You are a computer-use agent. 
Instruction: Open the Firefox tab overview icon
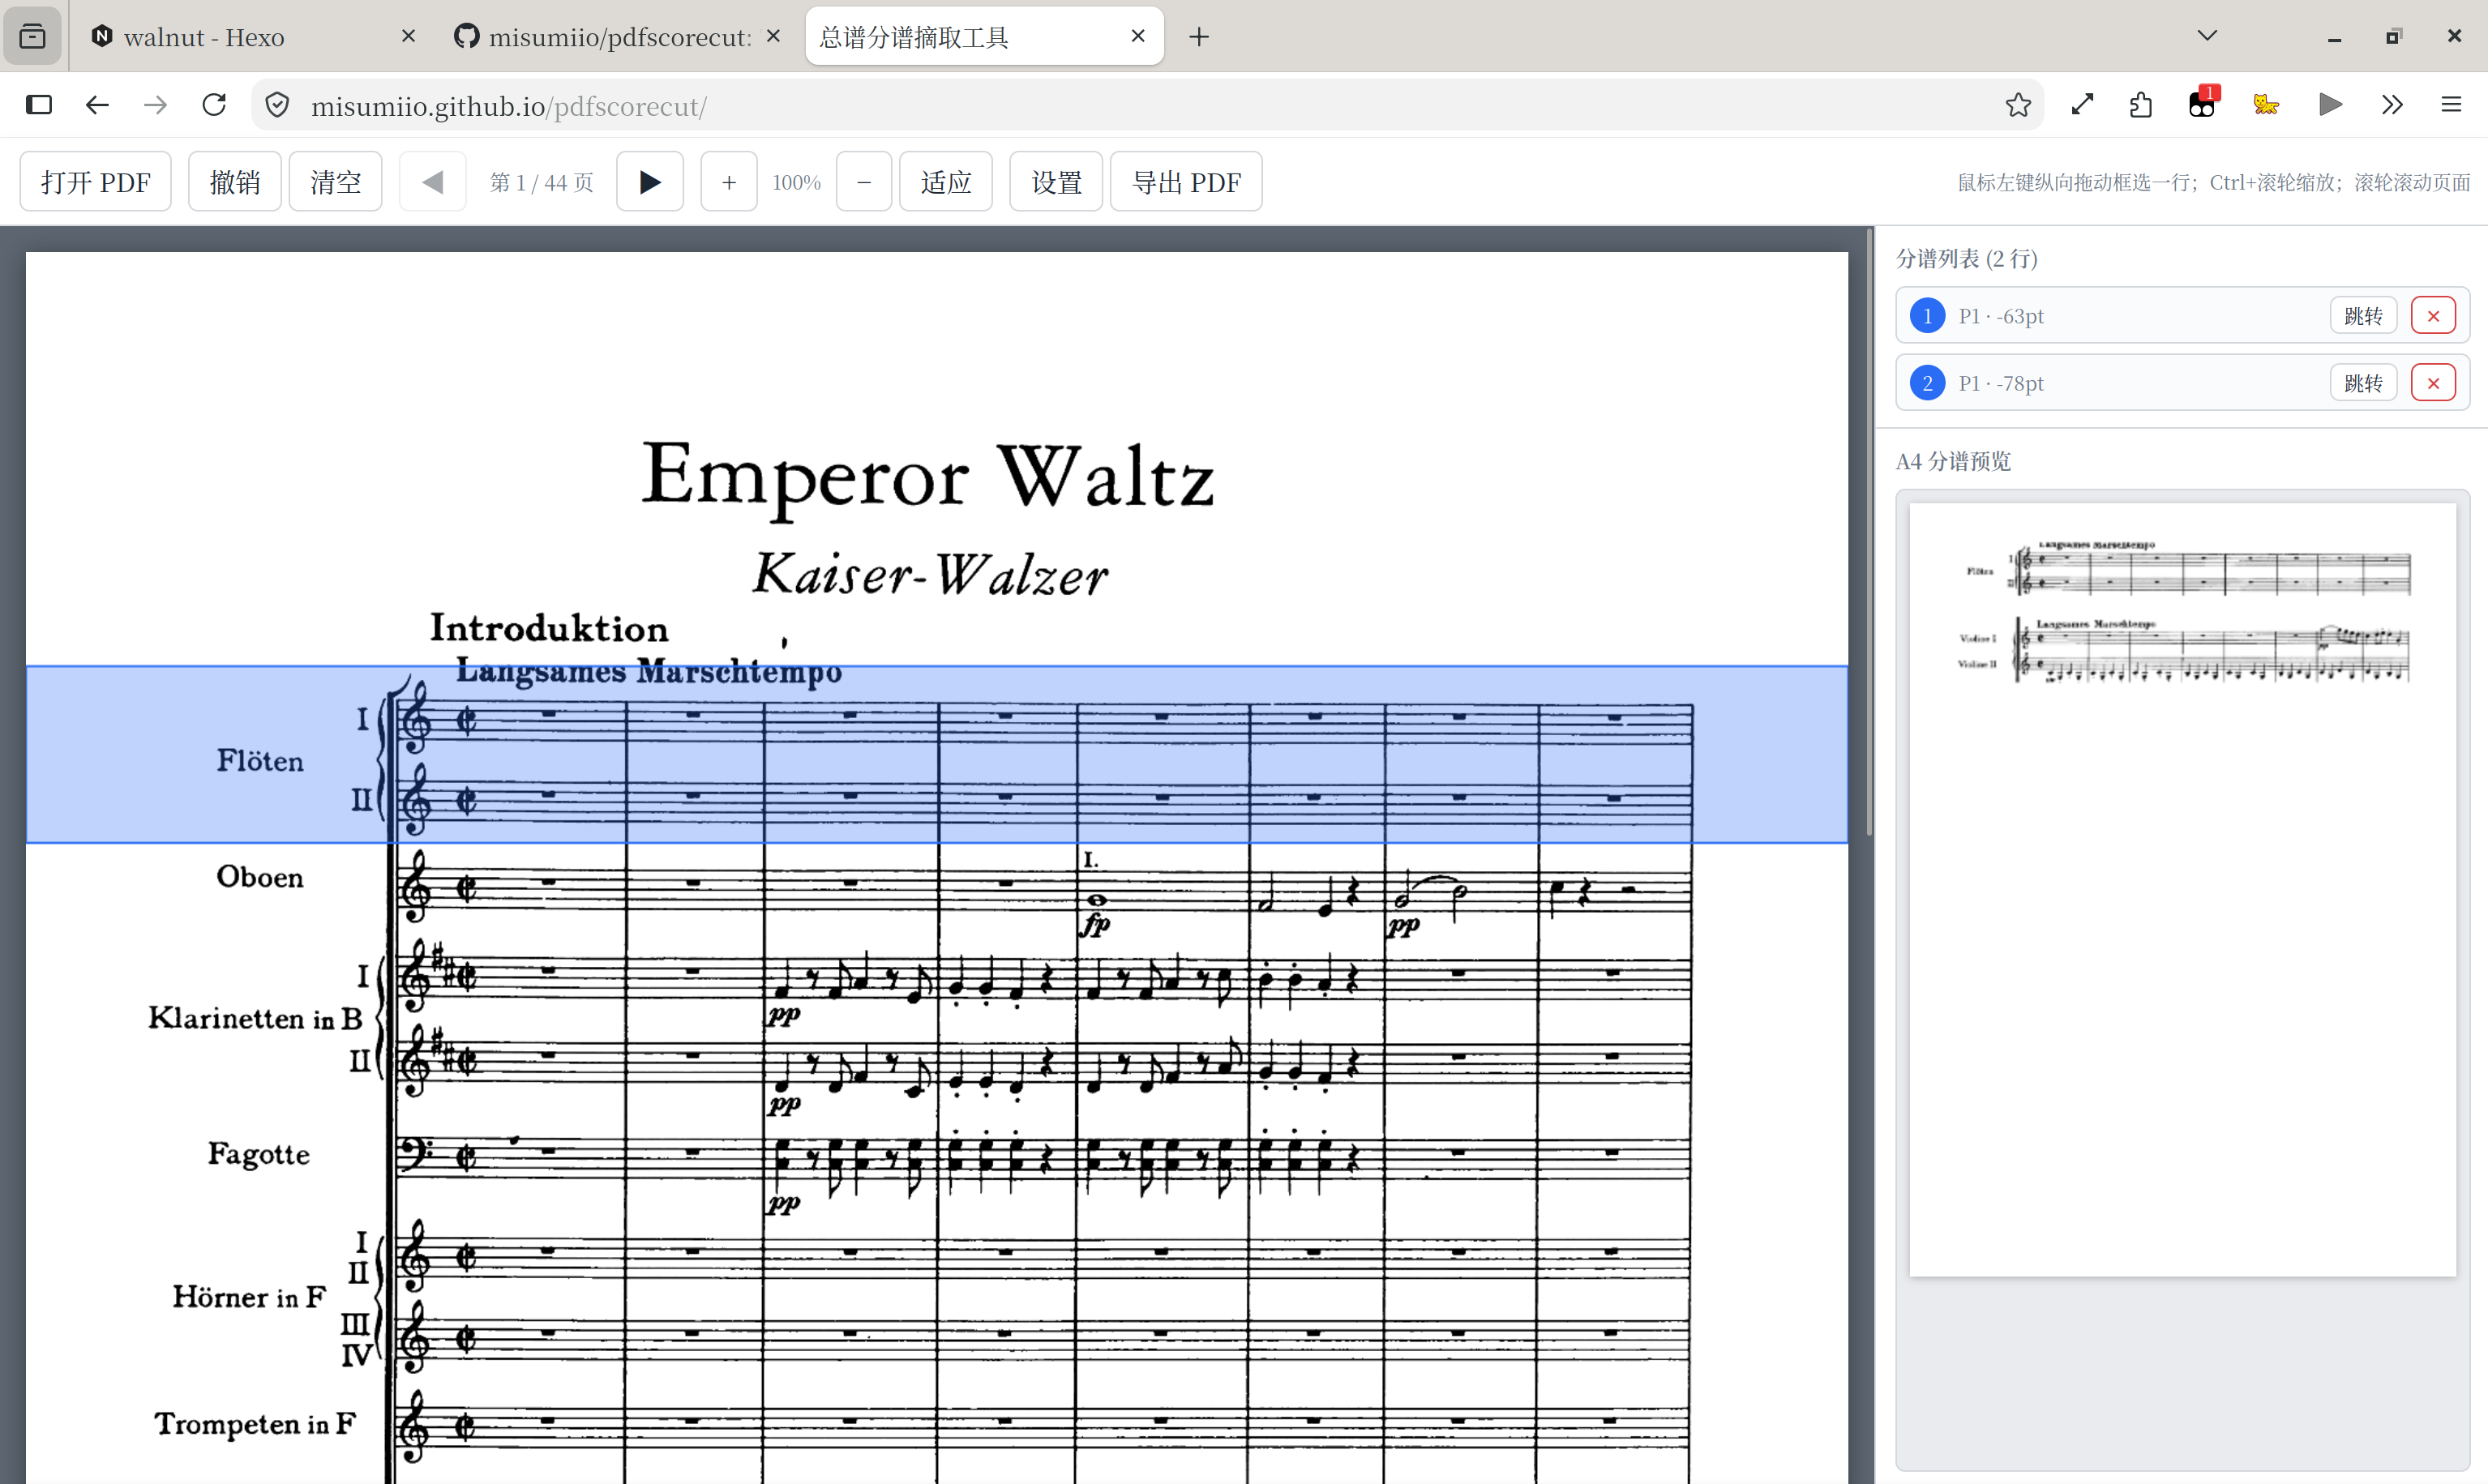click(33, 37)
